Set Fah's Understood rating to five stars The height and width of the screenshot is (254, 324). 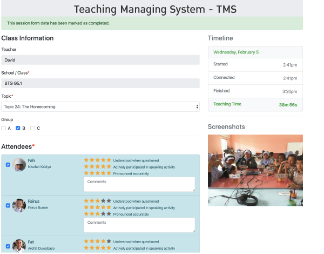click(x=109, y=160)
